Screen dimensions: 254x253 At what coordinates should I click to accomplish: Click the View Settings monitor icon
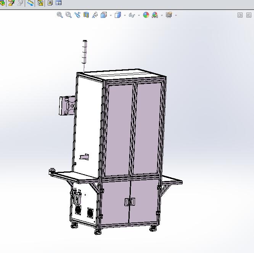point(169,15)
